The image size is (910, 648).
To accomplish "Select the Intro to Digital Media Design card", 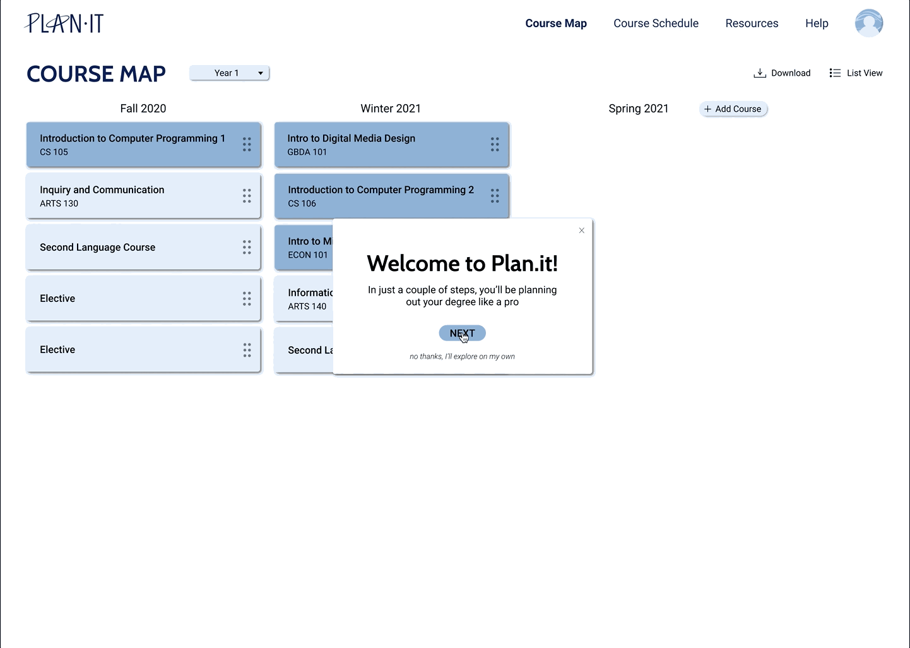I will pos(379,145).
